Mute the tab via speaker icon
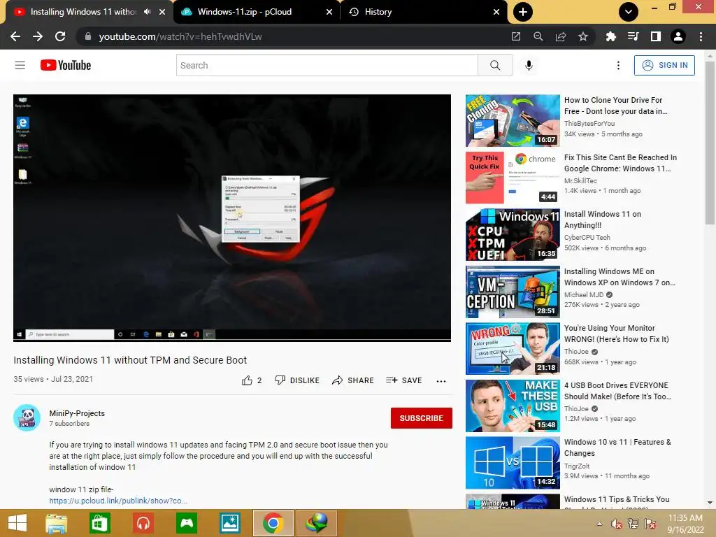716x537 pixels. click(x=147, y=12)
